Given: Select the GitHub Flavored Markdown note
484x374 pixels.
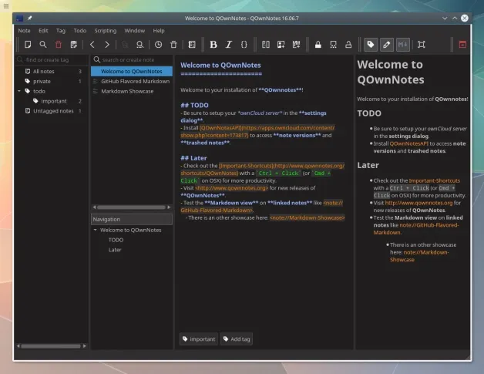Looking at the screenshot, I should [x=135, y=81].
